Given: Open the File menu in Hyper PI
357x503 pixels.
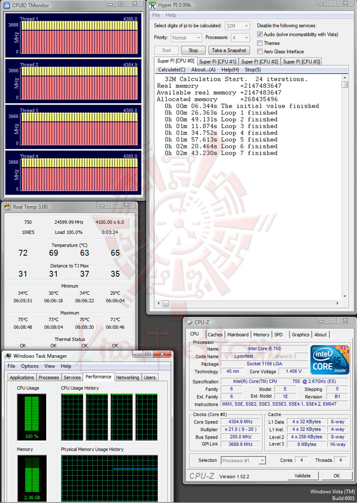Looking at the screenshot, I should [x=156, y=15].
